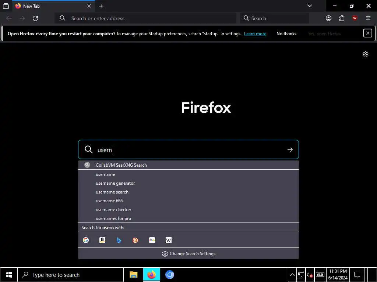Open the Extensions puzzle icon
The image size is (377, 282).
click(342, 18)
